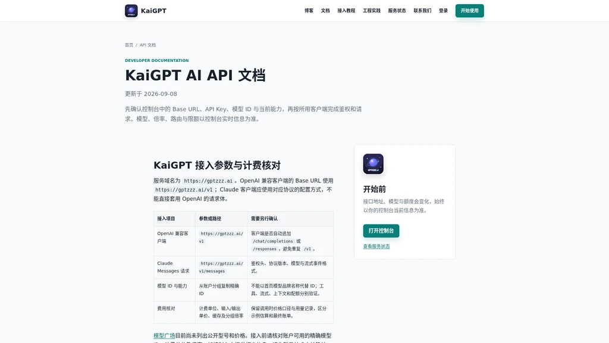Open the 文档 nav item

point(325,11)
